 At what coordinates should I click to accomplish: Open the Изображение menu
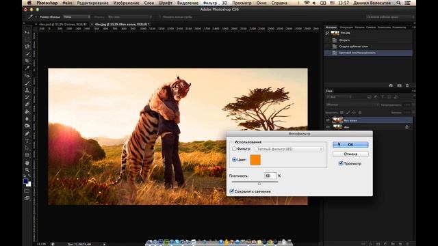[126, 3]
